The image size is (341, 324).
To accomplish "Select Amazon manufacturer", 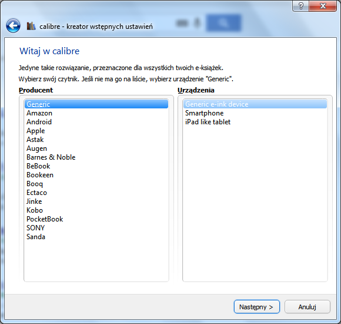I will click(96, 113).
